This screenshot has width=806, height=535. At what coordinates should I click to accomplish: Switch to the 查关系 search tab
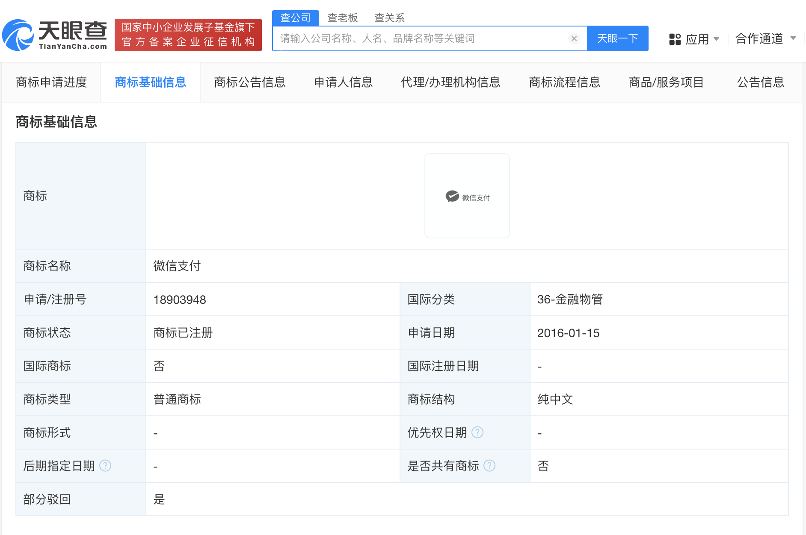tap(389, 18)
